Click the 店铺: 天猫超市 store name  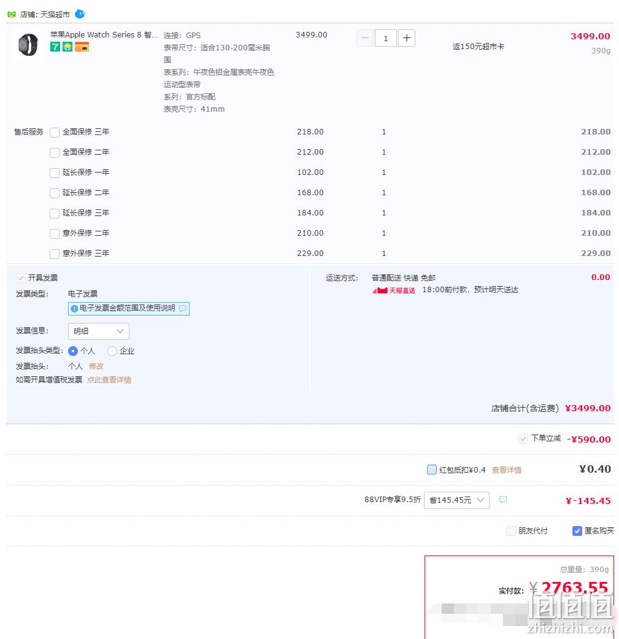[x=45, y=15]
